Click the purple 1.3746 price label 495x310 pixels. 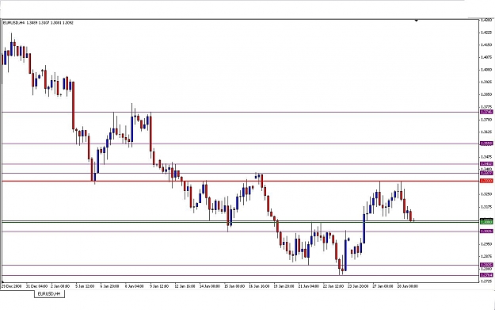tap(486, 112)
